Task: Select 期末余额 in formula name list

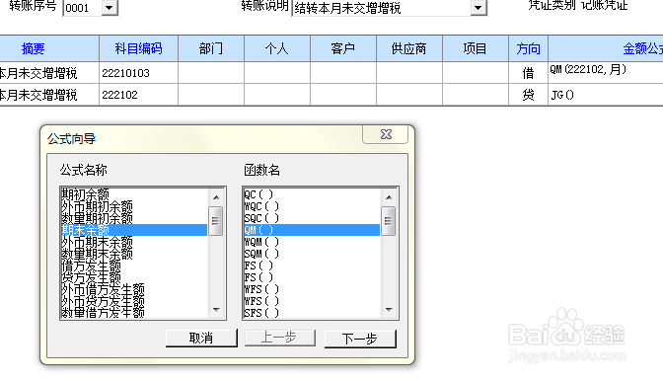Action: tap(134, 230)
